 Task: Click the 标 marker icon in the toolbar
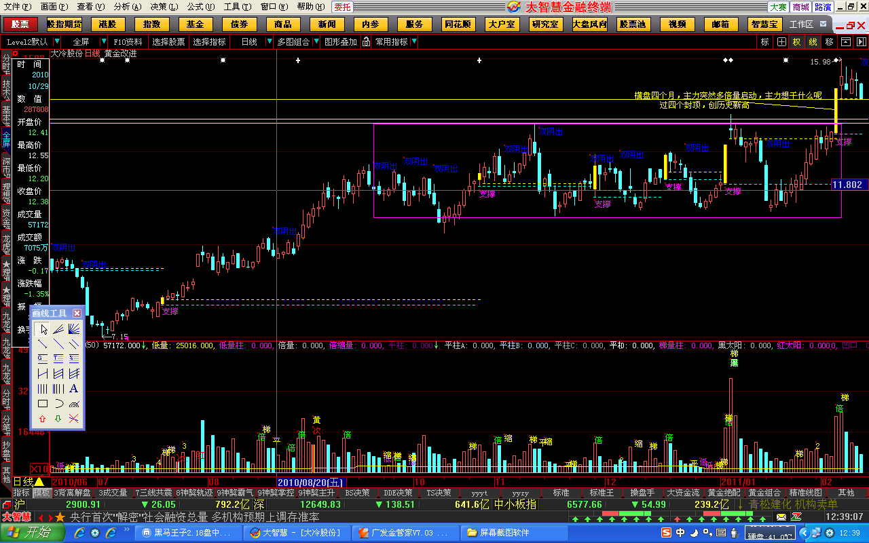click(x=764, y=41)
